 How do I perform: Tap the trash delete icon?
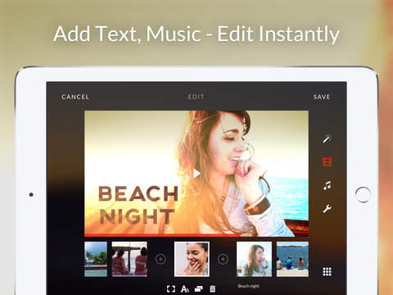pos(213,288)
